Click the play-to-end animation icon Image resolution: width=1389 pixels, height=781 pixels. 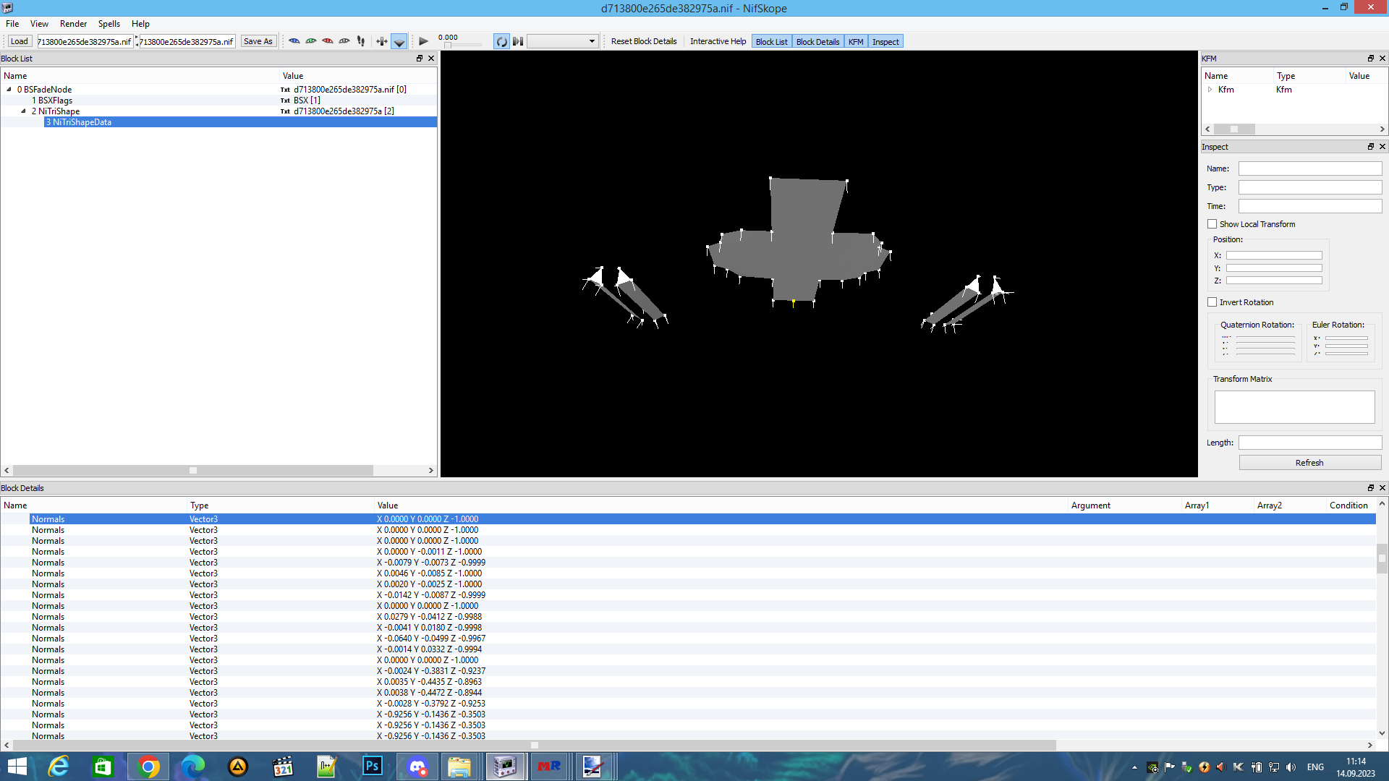coord(518,41)
